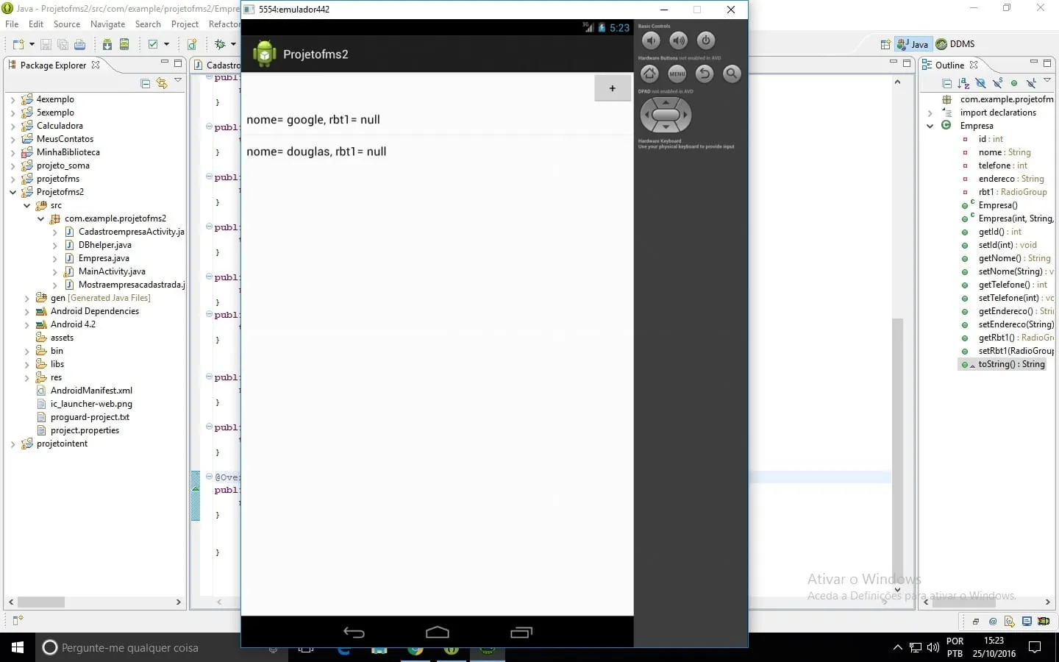Viewport: 1059px width, 662px height.
Task: Toggle Hide Fields in the Outline toolbar
Action: pyautogui.click(x=980, y=83)
